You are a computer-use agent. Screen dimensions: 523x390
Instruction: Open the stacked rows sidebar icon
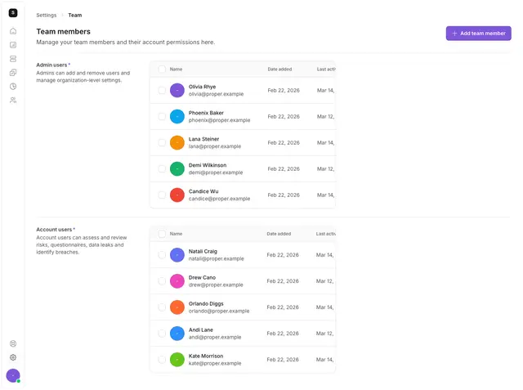click(x=13, y=59)
